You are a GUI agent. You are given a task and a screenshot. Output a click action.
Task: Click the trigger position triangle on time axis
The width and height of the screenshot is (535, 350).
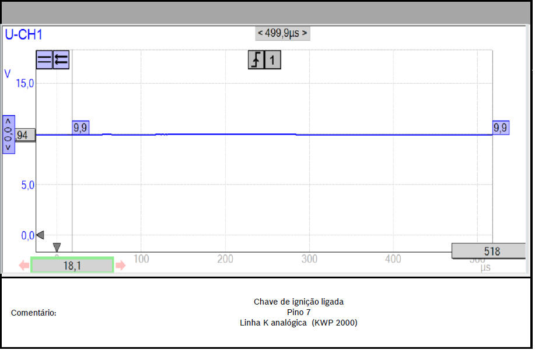(x=57, y=248)
